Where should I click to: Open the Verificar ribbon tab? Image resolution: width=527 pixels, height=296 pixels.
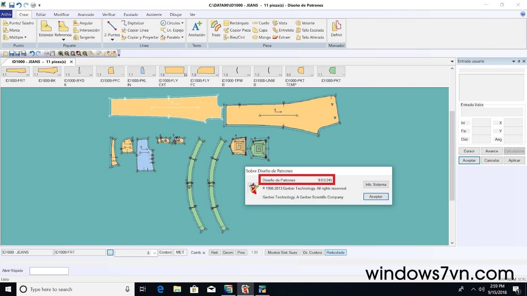click(x=109, y=14)
